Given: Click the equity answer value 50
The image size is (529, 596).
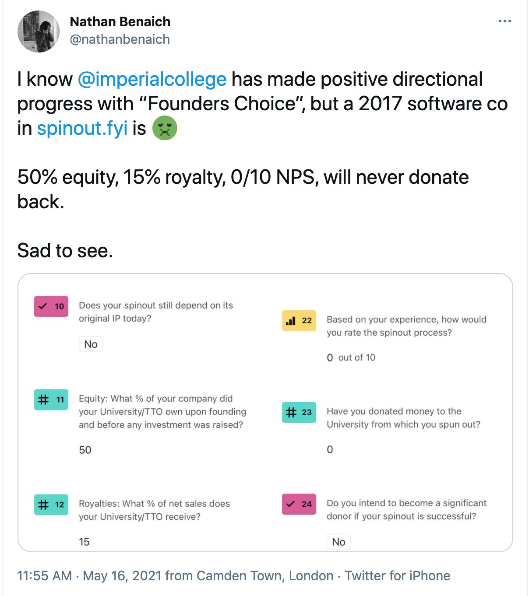Looking at the screenshot, I should coord(85,450).
